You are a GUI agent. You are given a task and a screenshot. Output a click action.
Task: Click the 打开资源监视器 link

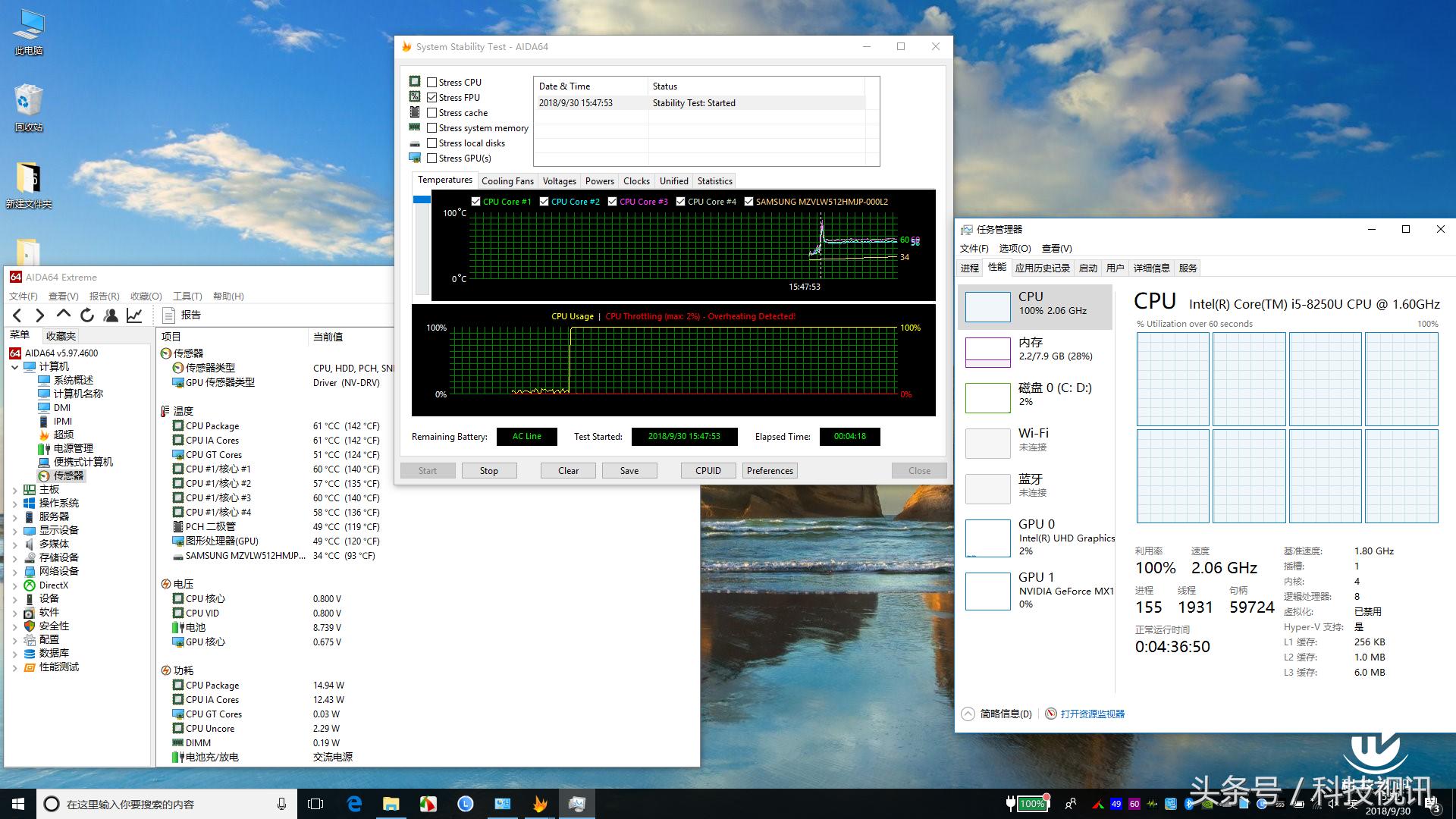point(1092,714)
